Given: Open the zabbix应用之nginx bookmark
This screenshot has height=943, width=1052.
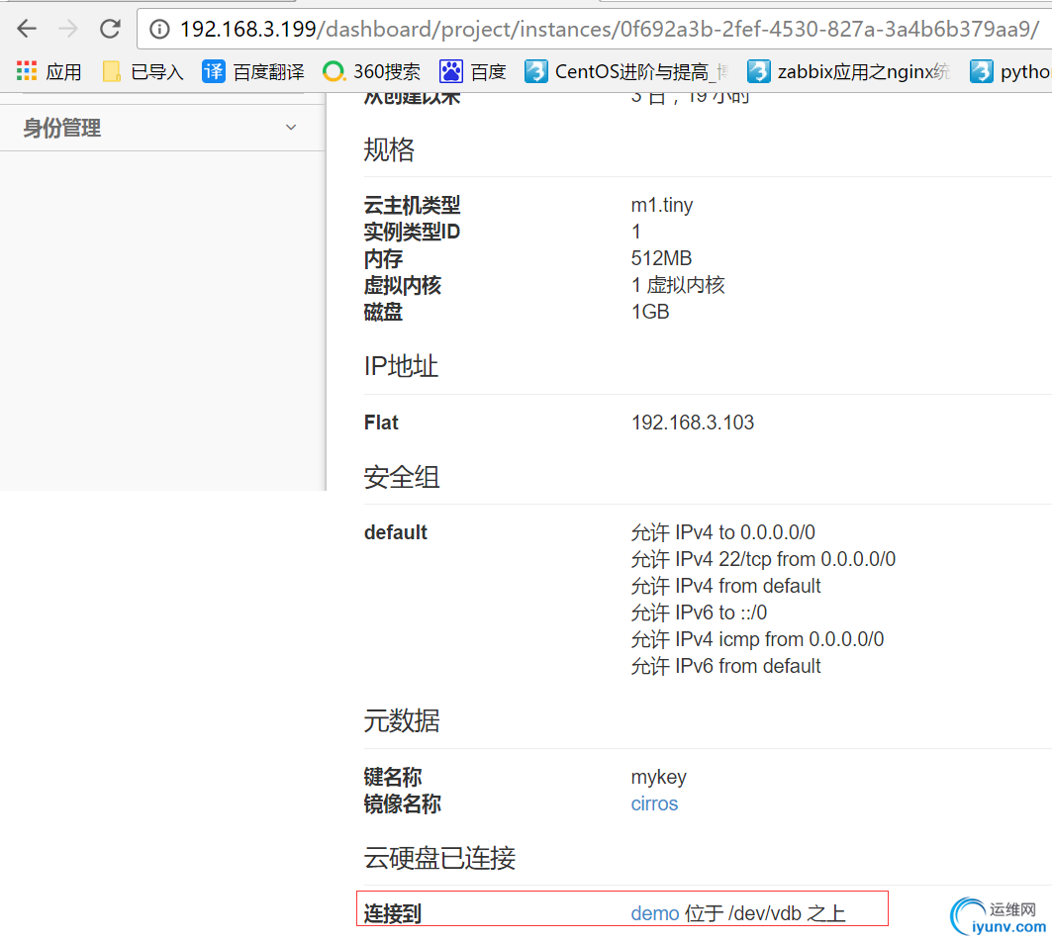Looking at the screenshot, I should pos(849,71).
